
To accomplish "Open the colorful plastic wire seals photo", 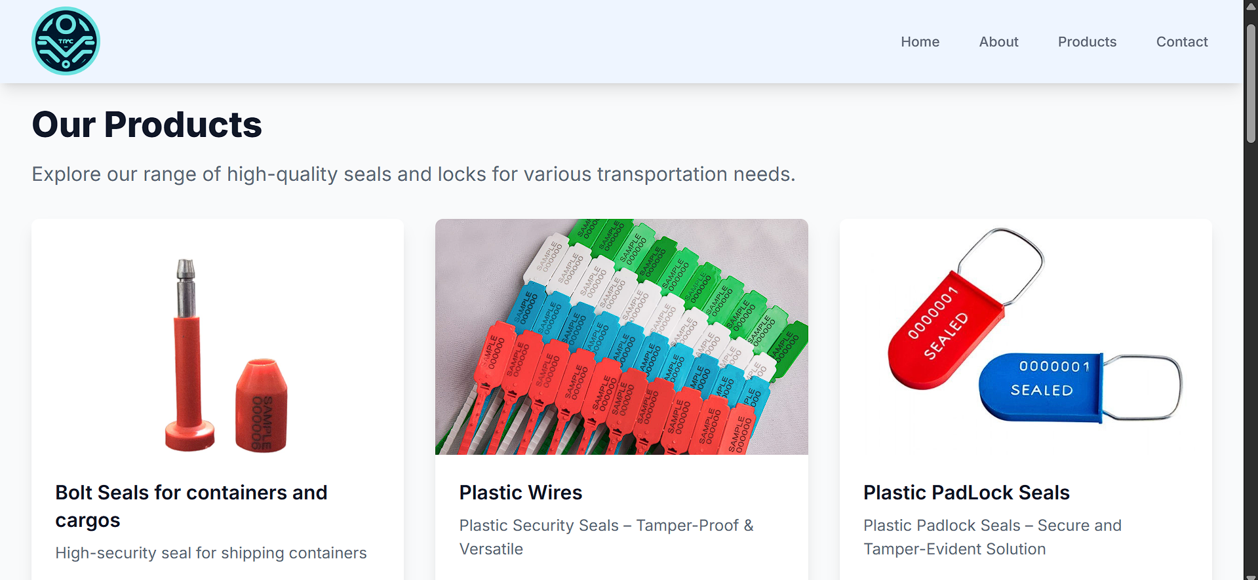I will pos(621,337).
